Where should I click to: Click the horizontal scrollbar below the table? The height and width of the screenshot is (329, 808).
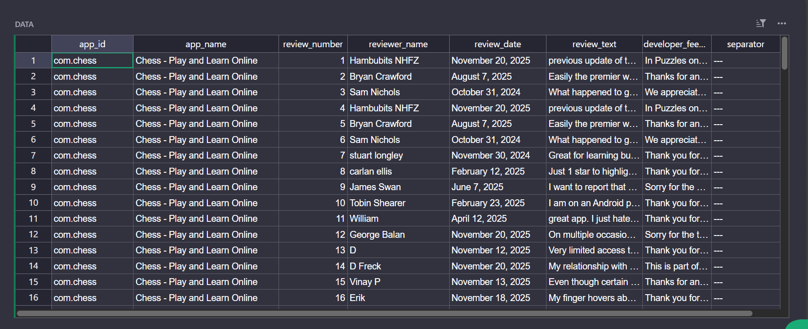click(384, 313)
